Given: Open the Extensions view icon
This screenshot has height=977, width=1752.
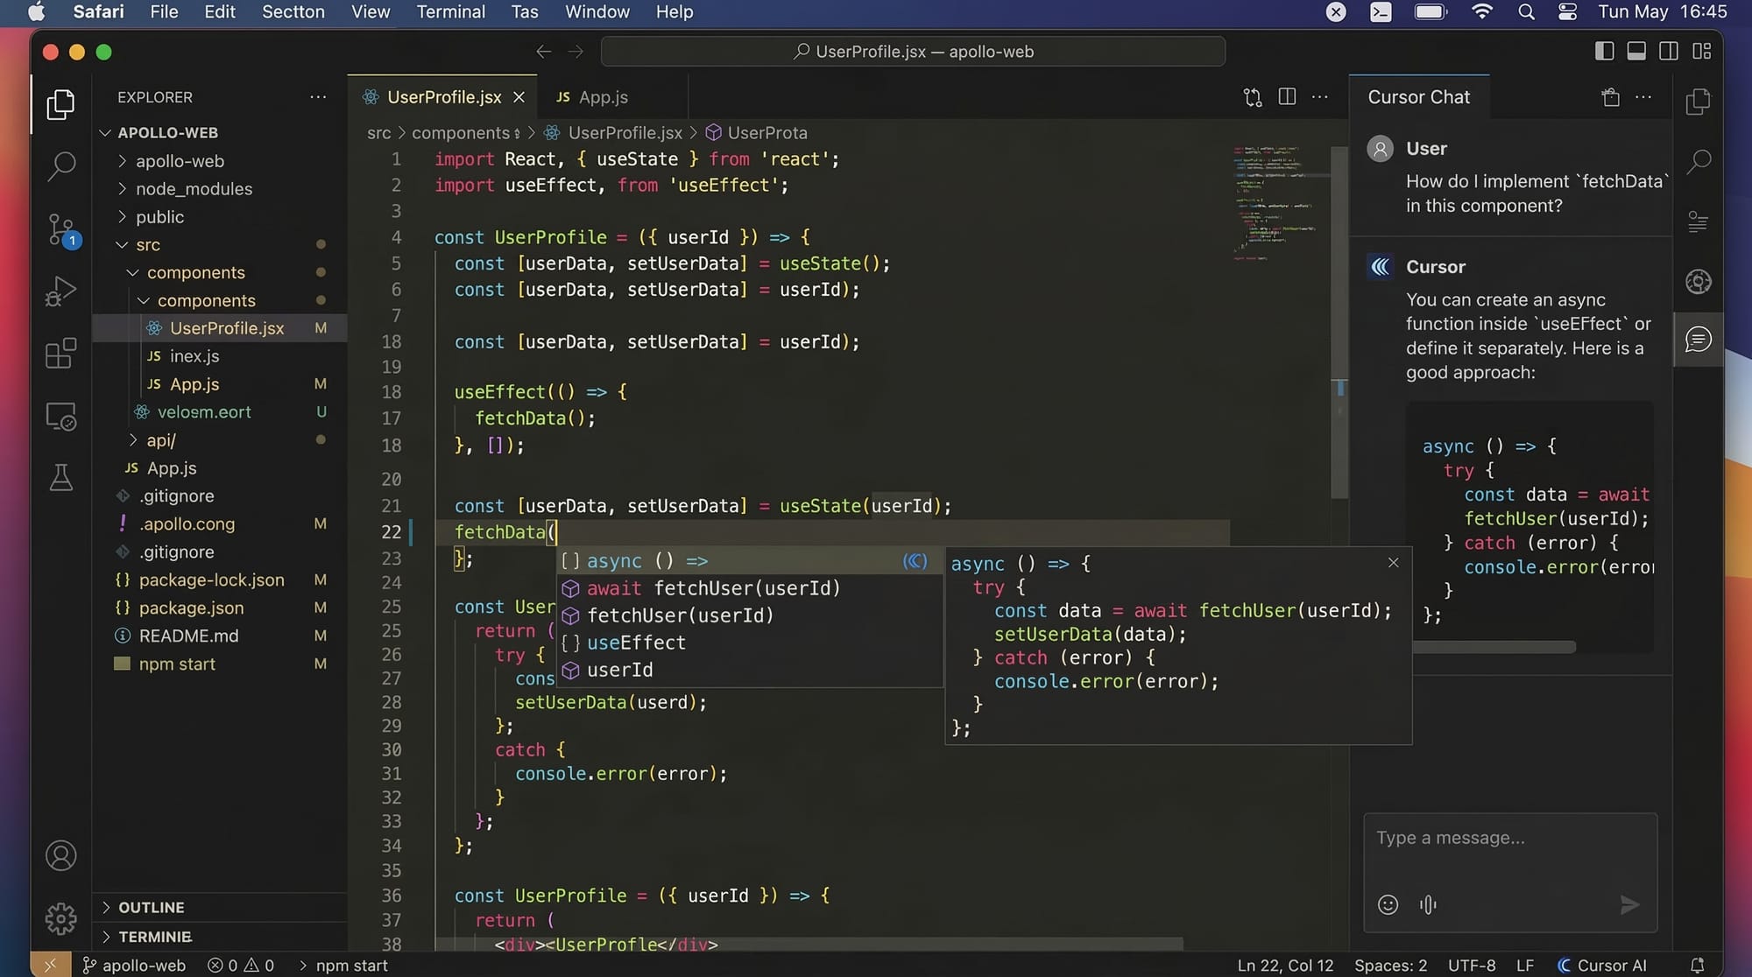Looking at the screenshot, I should pos(60,354).
